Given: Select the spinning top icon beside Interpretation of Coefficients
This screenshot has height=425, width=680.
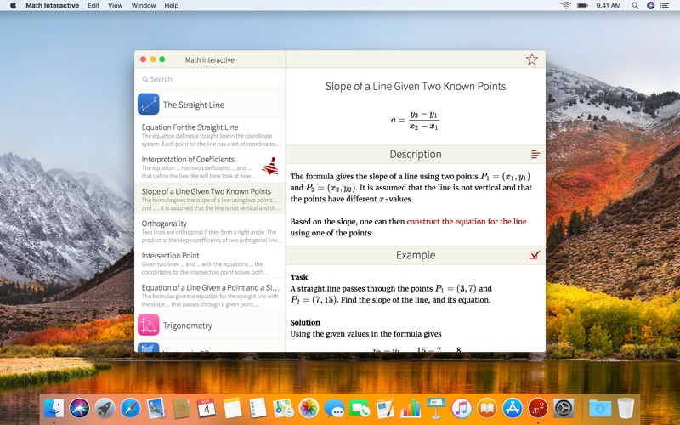Looking at the screenshot, I should click(270, 166).
